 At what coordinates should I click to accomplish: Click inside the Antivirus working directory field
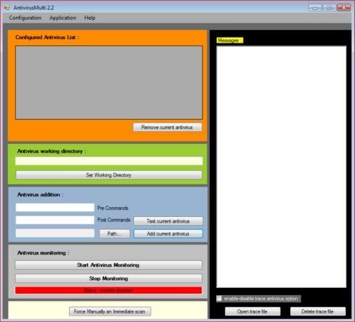click(109, 161)
